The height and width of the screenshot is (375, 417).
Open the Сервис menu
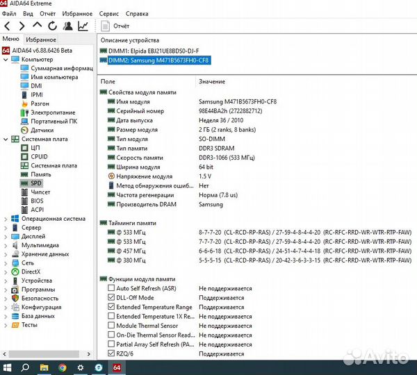tap(108, 13)
